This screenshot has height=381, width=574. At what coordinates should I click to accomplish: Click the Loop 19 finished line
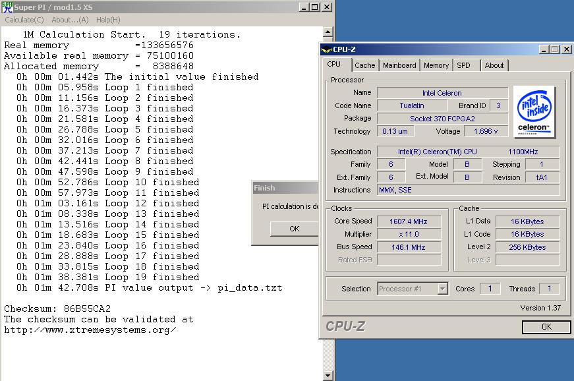107,277
